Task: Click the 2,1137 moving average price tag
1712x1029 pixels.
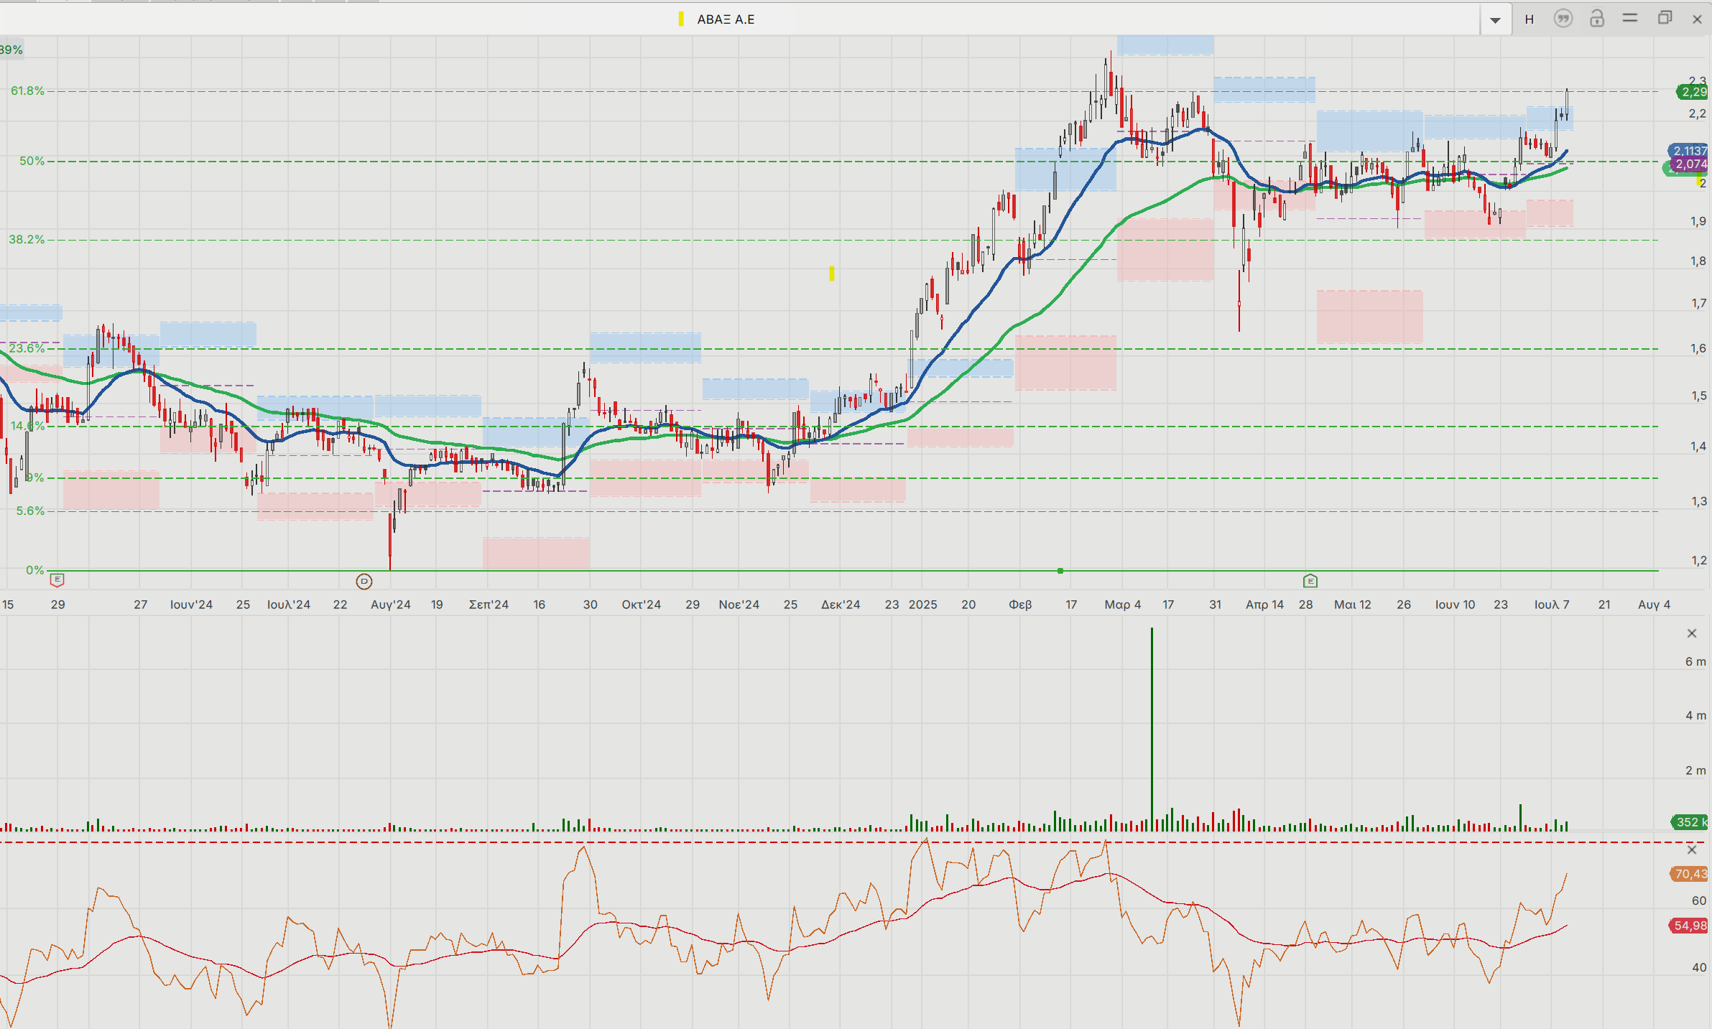Action: coord(1689,151)
